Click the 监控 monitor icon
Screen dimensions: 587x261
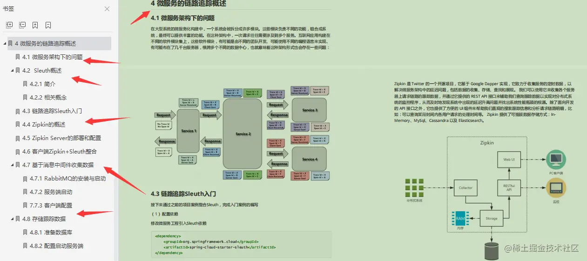pyautogui.click(x=555, y=188)
